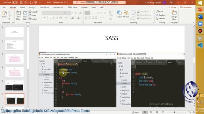Screen dimensions: 204x114
Task: Switch to the Insert tab
Action: point(22,7)
